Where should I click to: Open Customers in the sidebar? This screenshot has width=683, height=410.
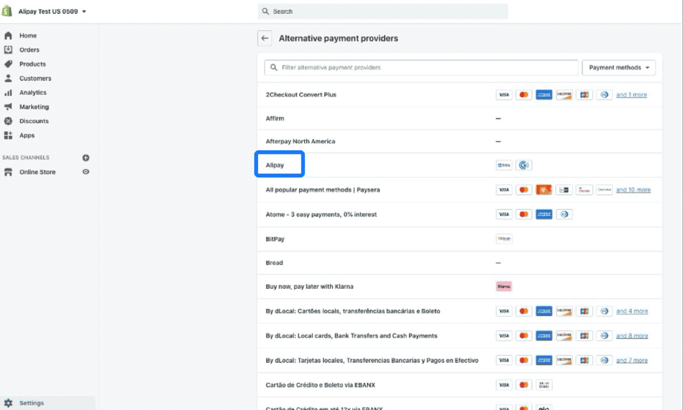[x=35, y=79]
